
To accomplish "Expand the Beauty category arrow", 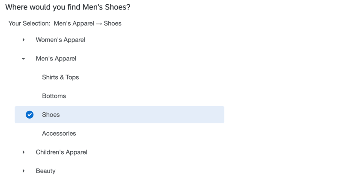I will (24, 171).
